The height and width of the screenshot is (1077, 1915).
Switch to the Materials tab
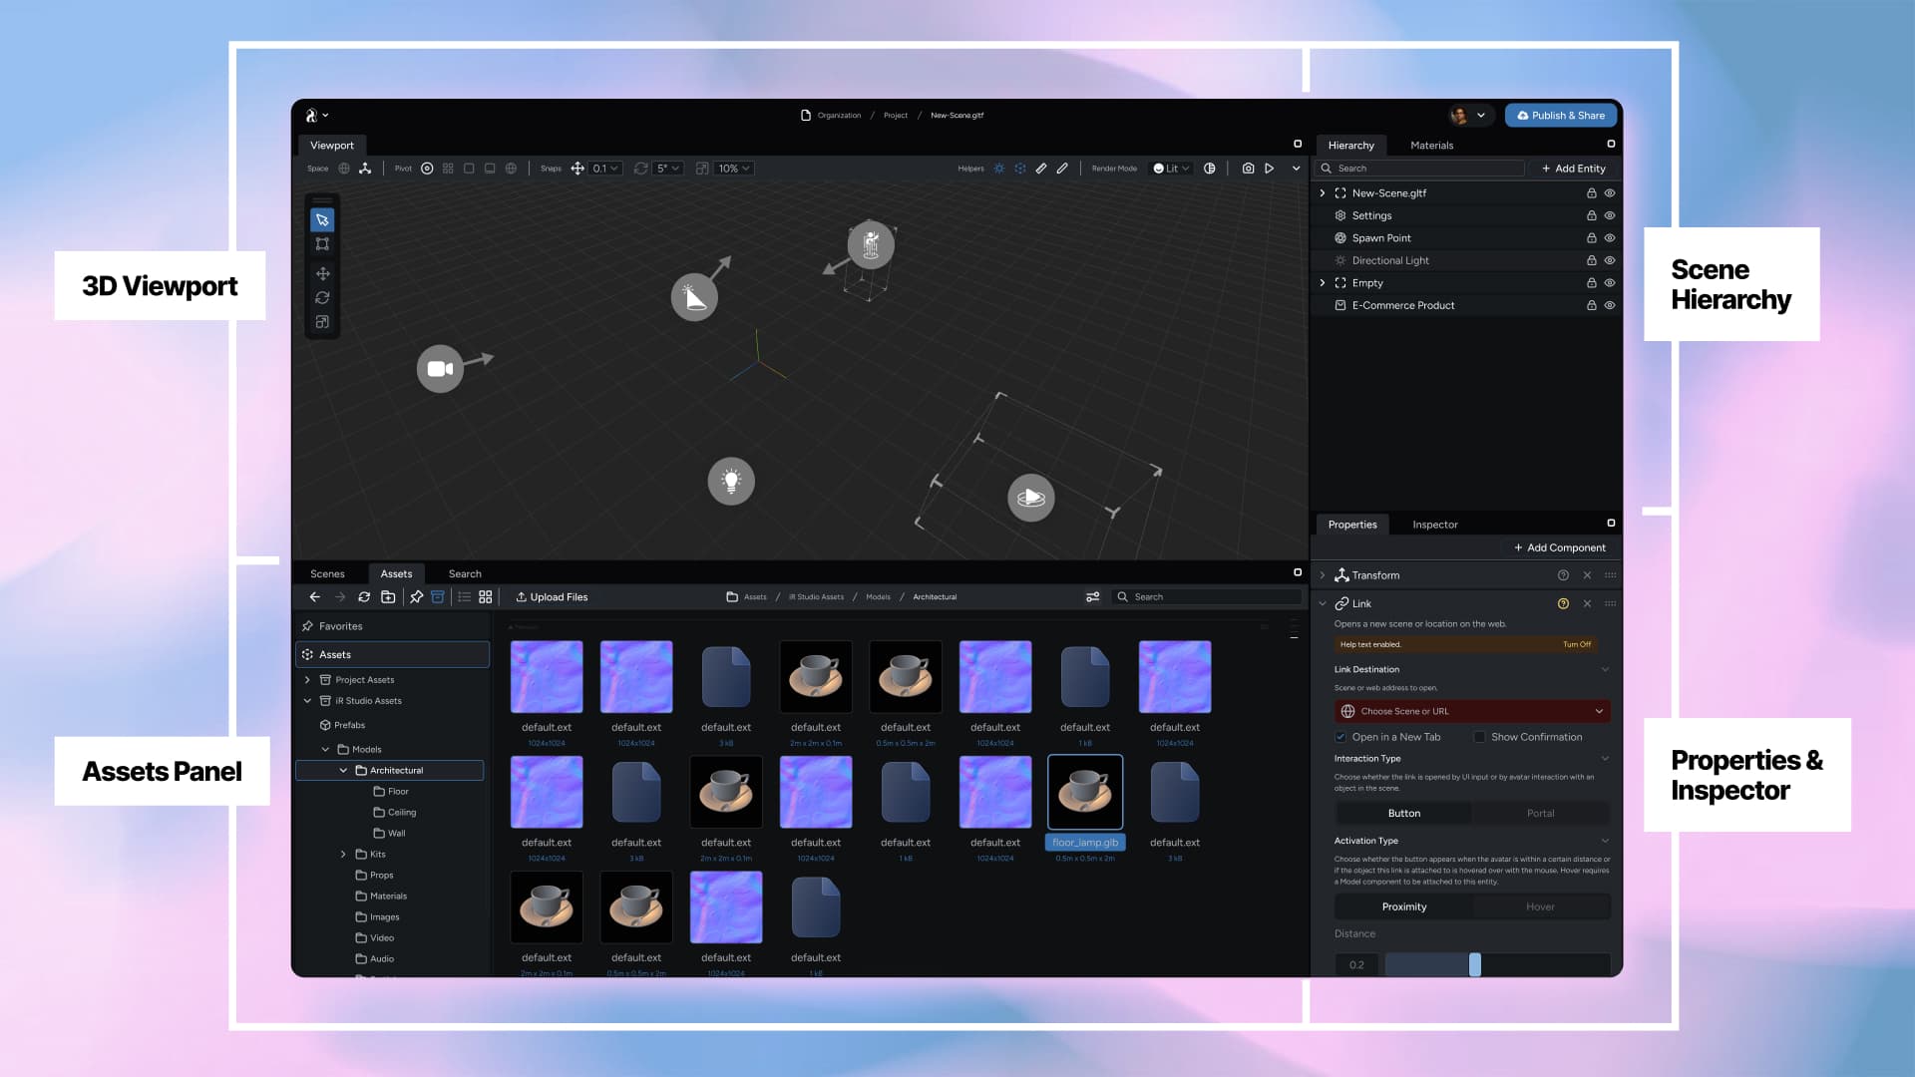tap(1431, 145)
